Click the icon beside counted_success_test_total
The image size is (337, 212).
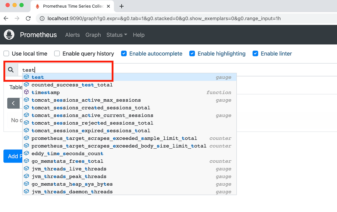[x=26, y=85]
